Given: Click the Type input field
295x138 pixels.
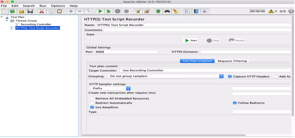Looking at the screenshot, I should [261, 112].
